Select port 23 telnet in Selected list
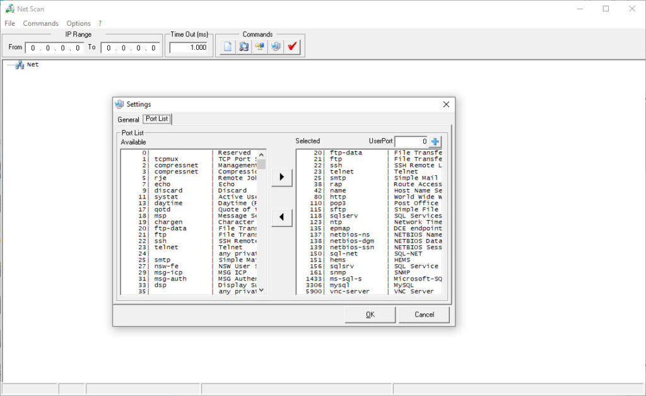 (x=369, y=172)
